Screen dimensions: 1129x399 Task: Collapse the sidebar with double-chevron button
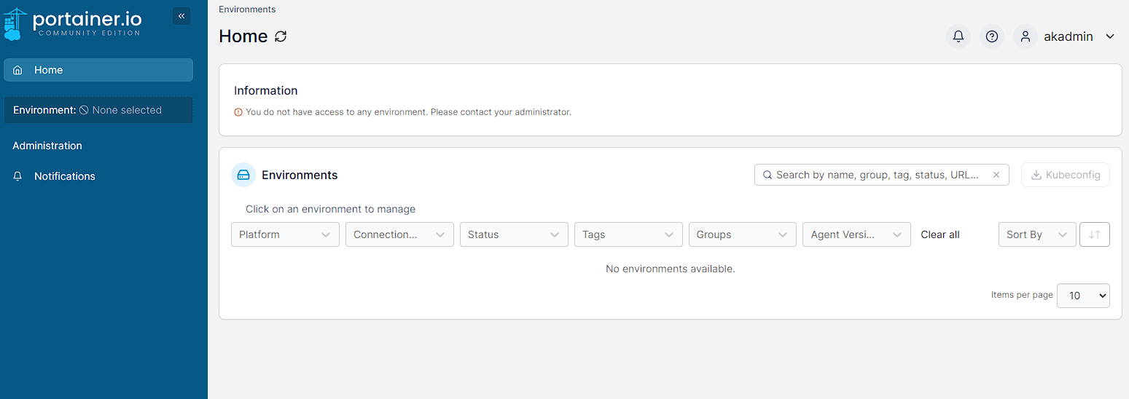[x=181, y=16]
